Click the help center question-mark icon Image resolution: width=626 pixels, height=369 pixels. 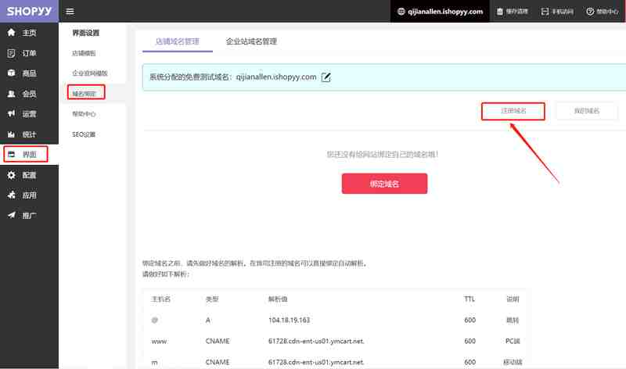pyautogui.click(x=590, y=12)
